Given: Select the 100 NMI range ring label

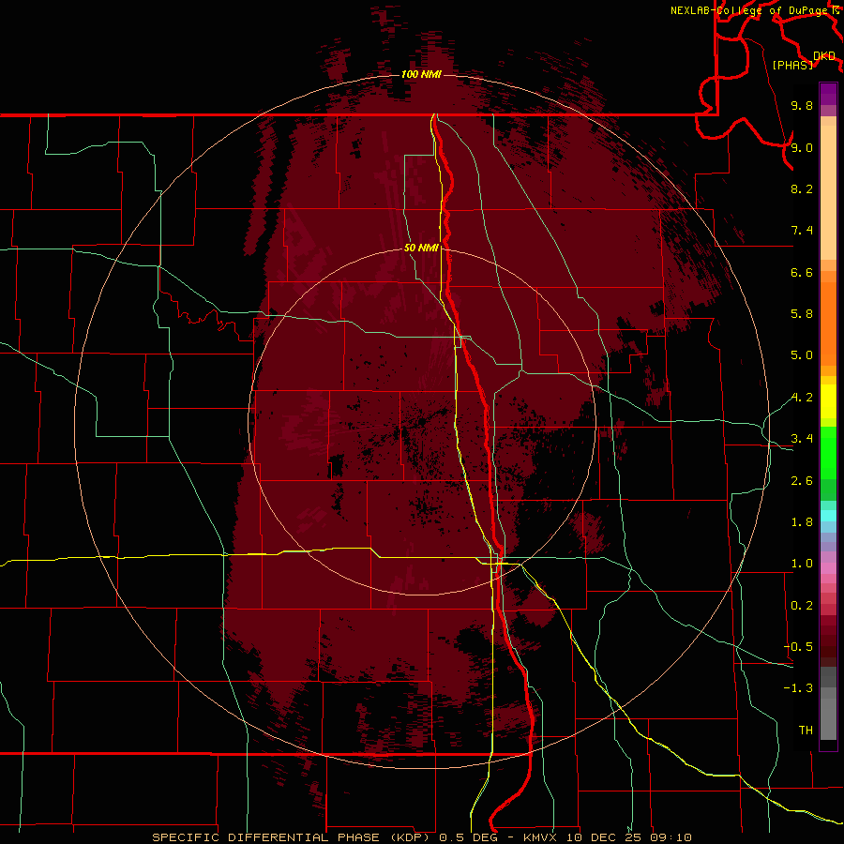Looking at the screenshot, I should pyautogui.click(x=421, y=74).
